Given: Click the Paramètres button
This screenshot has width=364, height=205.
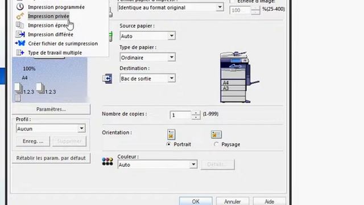Looking at the screenshot, I should 51,109.
